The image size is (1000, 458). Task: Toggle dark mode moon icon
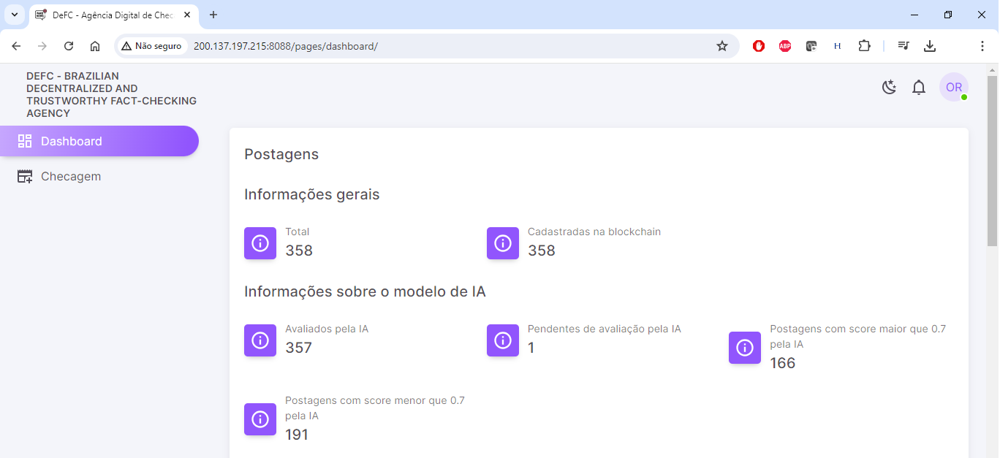pyautogui.click(x=889, y=88)
